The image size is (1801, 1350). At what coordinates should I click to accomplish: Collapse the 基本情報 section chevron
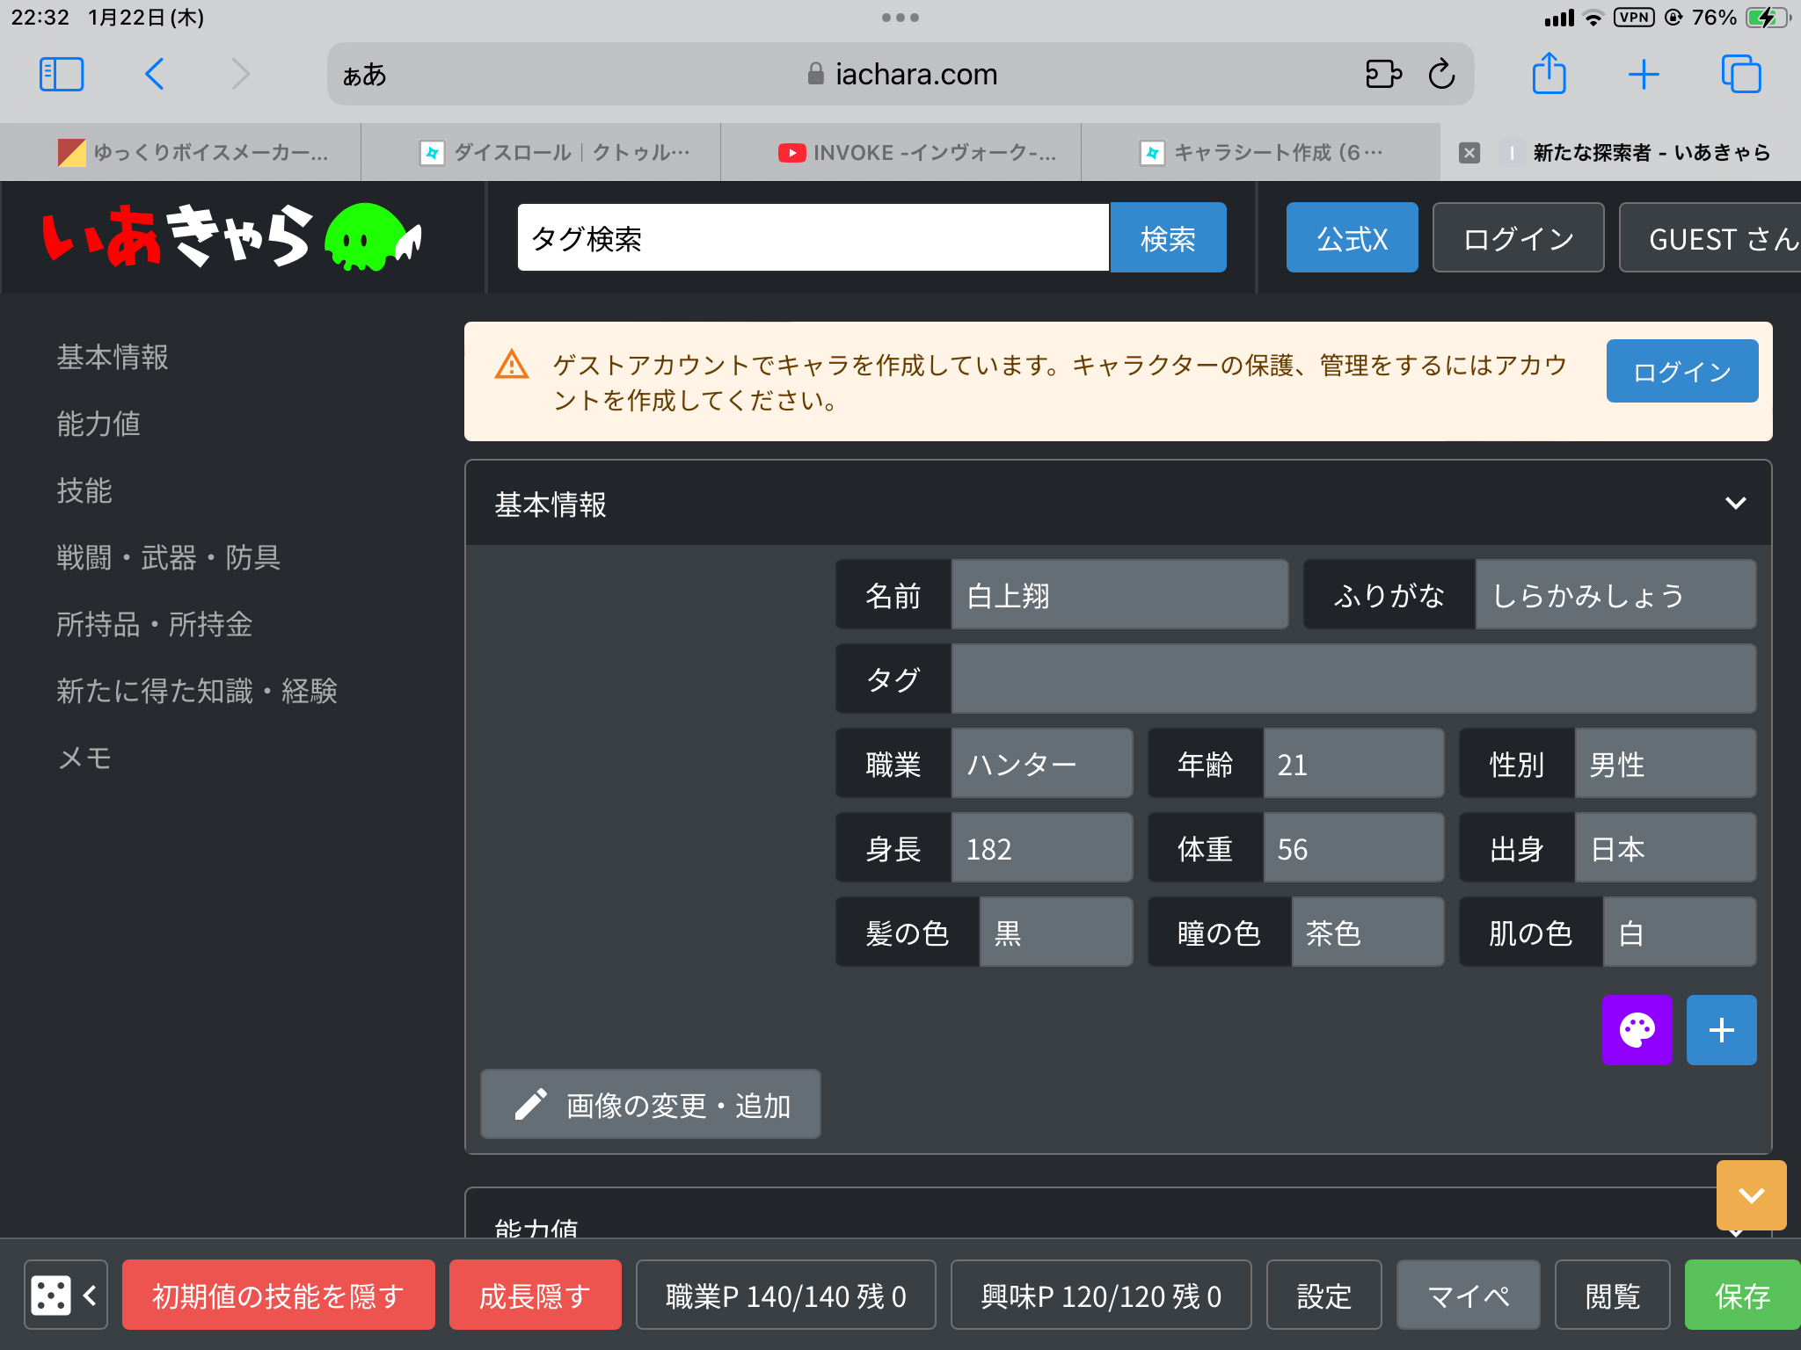point(1735,504)
